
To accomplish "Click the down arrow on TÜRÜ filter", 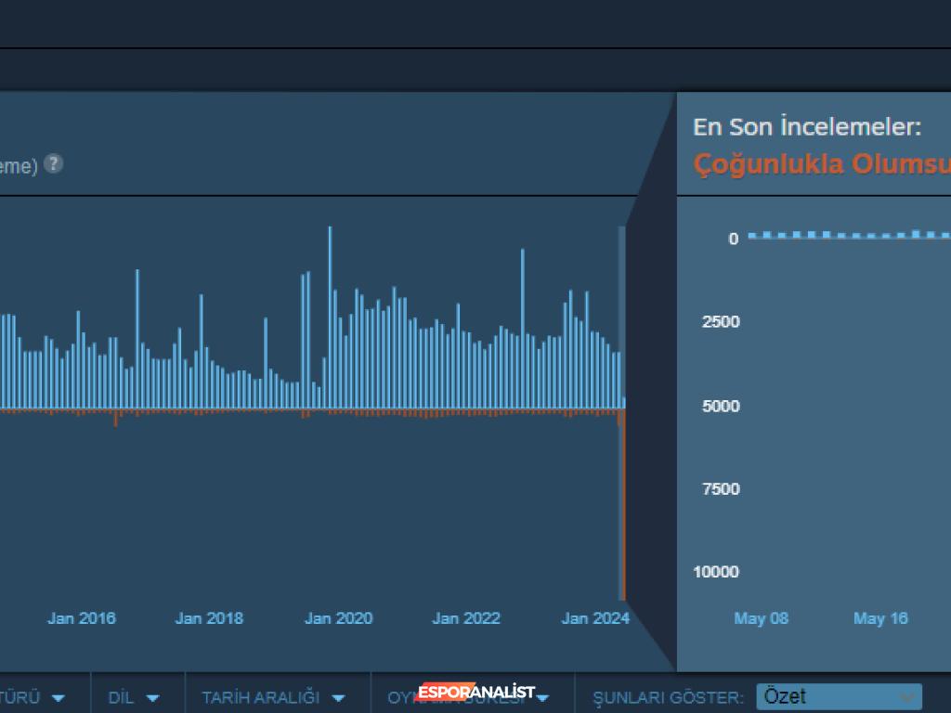I will 59,696.
